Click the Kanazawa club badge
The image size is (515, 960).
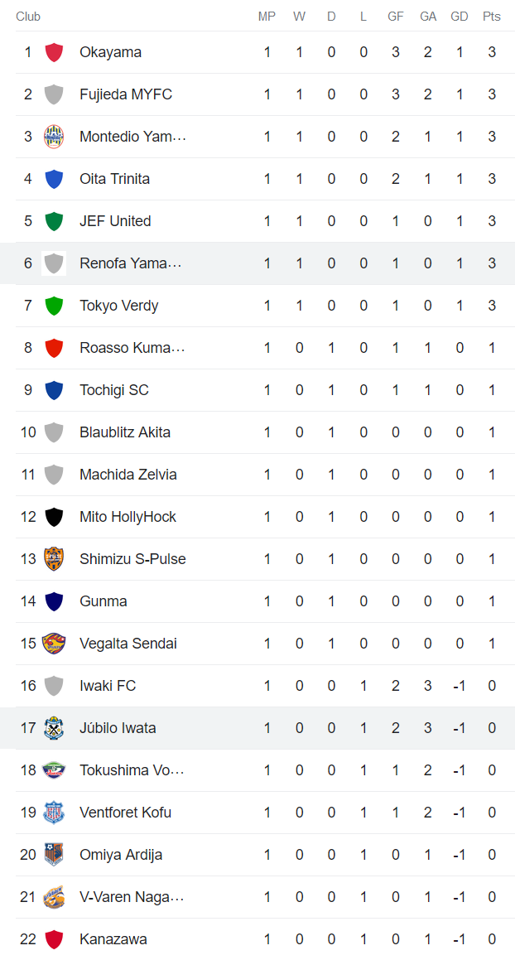(x=53, y=938)
